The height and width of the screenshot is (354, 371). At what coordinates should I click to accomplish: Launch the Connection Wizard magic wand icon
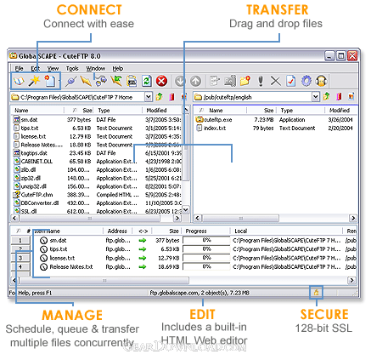[35, 81]
